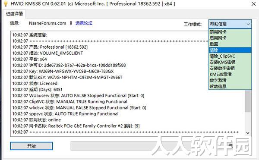Select 清除_ClipSVC option
Image resolution: width=259 pixels, height=160 pixels.
[x=230, y=56]
